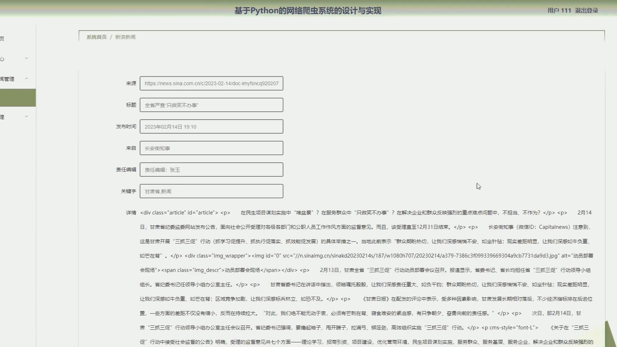Click the page title 基于Python的网络爬虫系统的设计与实现

[308, 10]
